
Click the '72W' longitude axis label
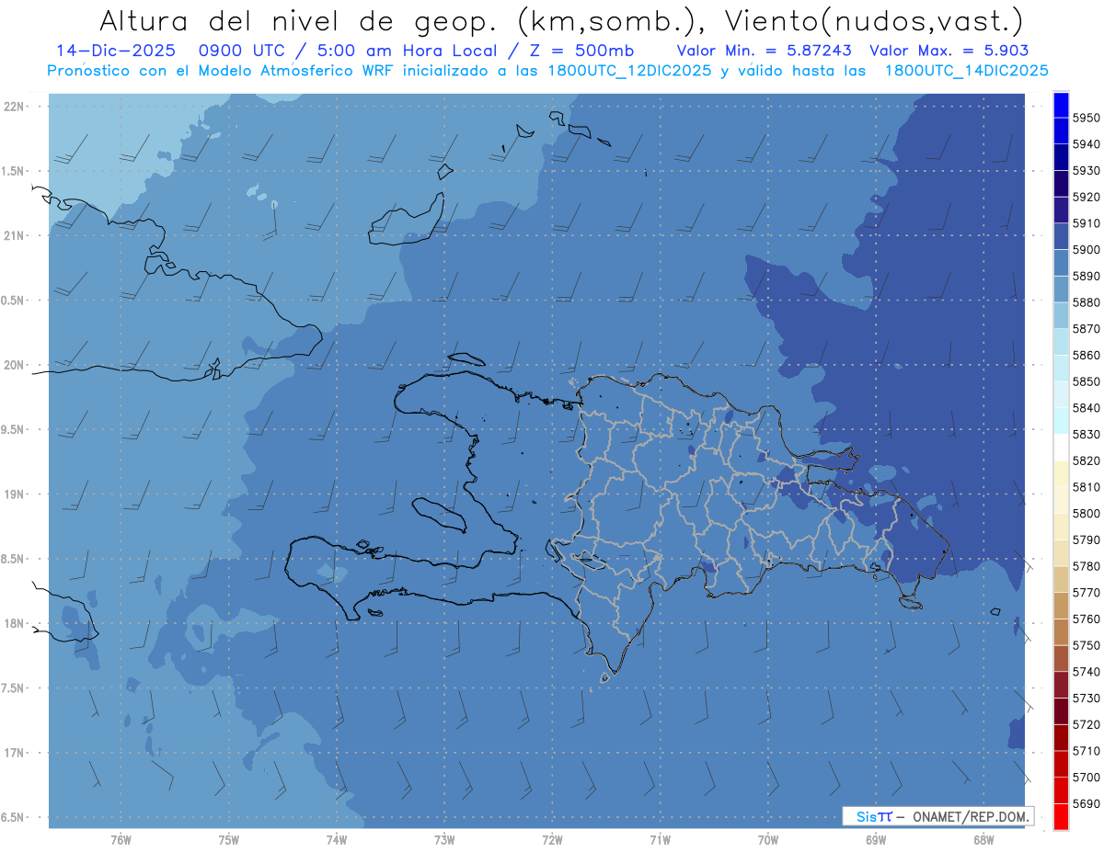coord(552,840)
